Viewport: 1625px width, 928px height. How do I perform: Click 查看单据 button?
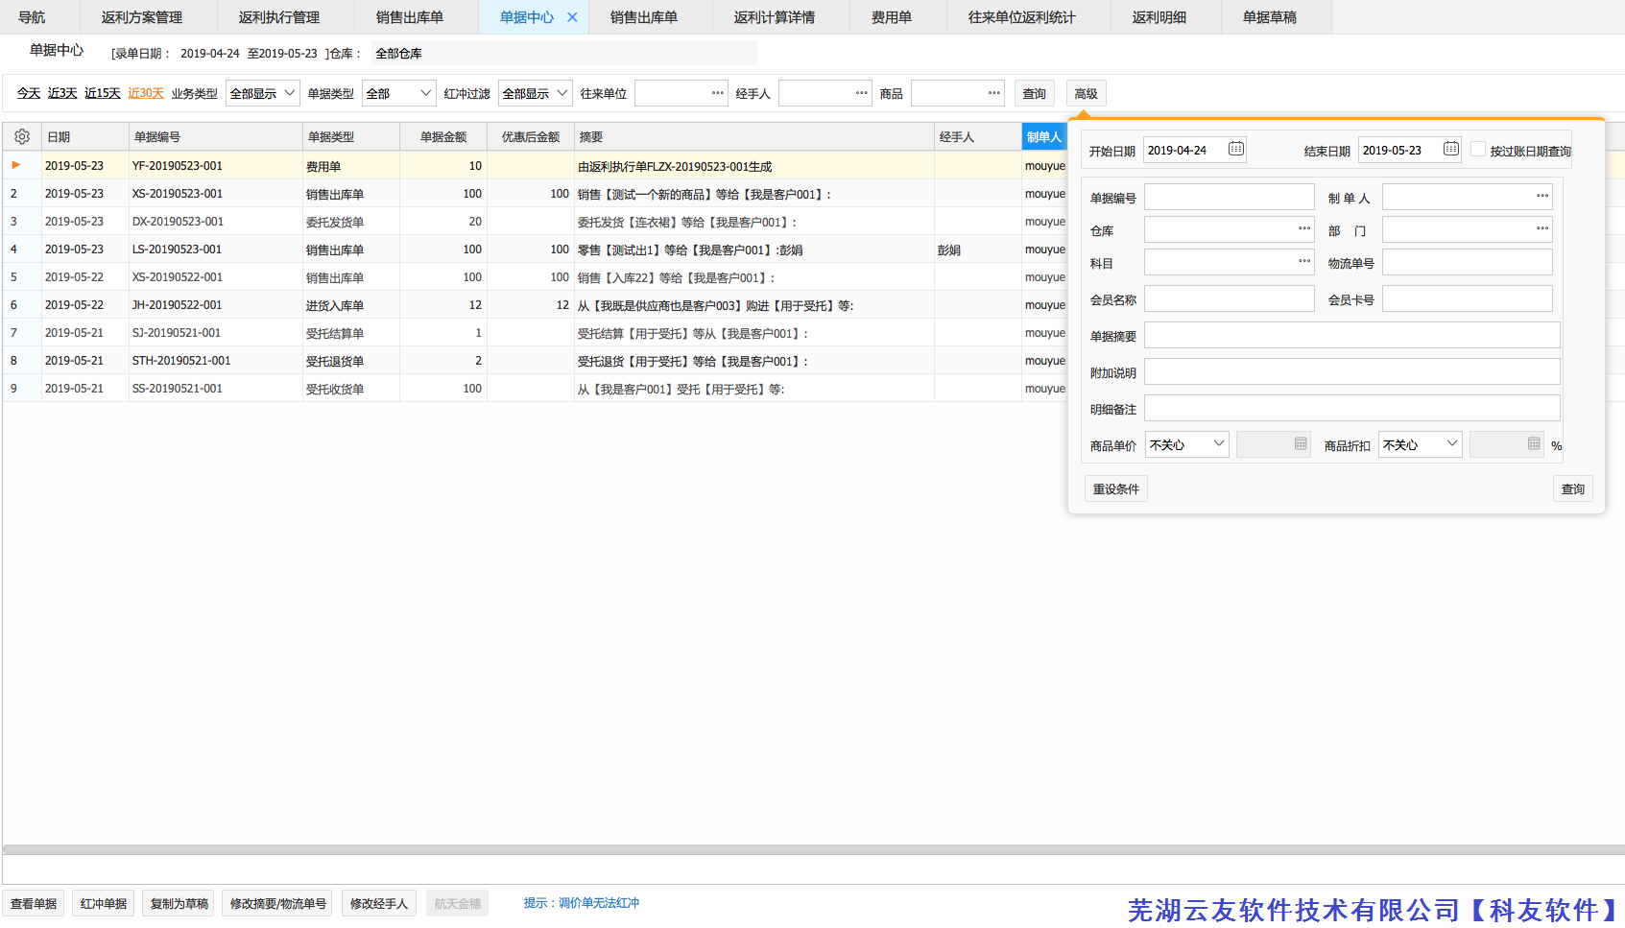[x=34, y=903]
